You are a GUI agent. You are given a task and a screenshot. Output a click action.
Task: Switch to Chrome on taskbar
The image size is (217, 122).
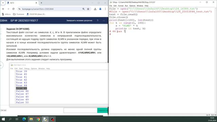coord(38,119)
